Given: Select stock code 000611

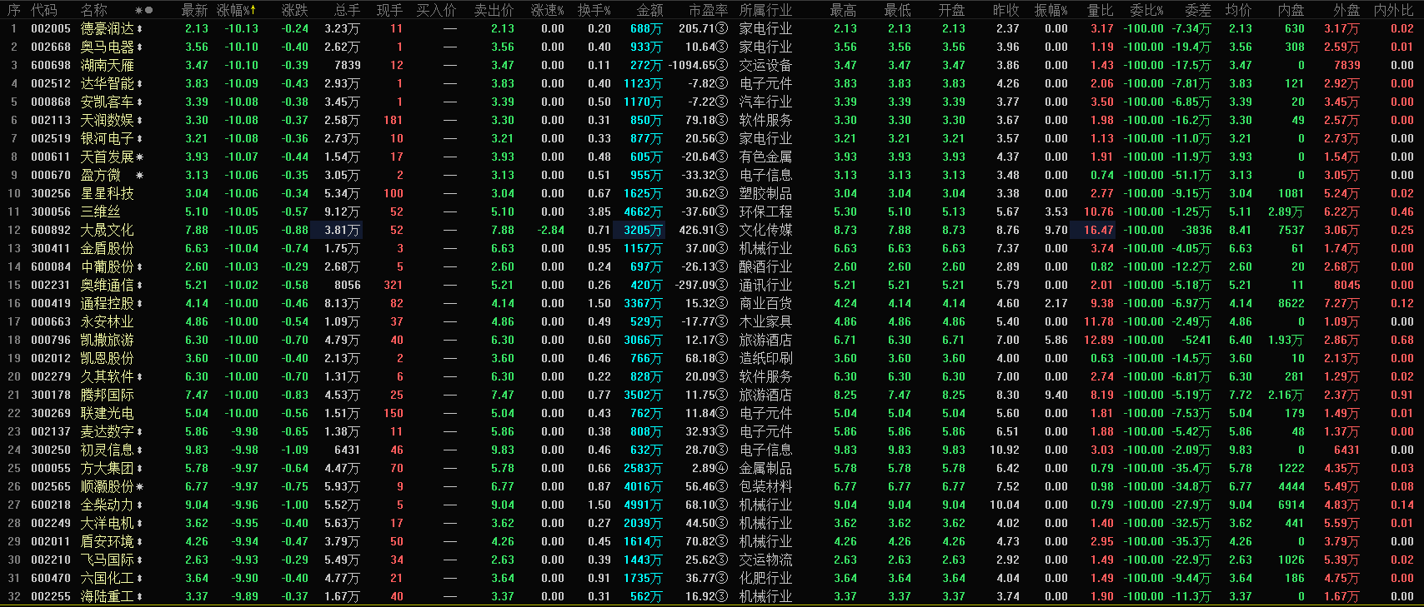Looking at the screenshot, I should 51,157.
